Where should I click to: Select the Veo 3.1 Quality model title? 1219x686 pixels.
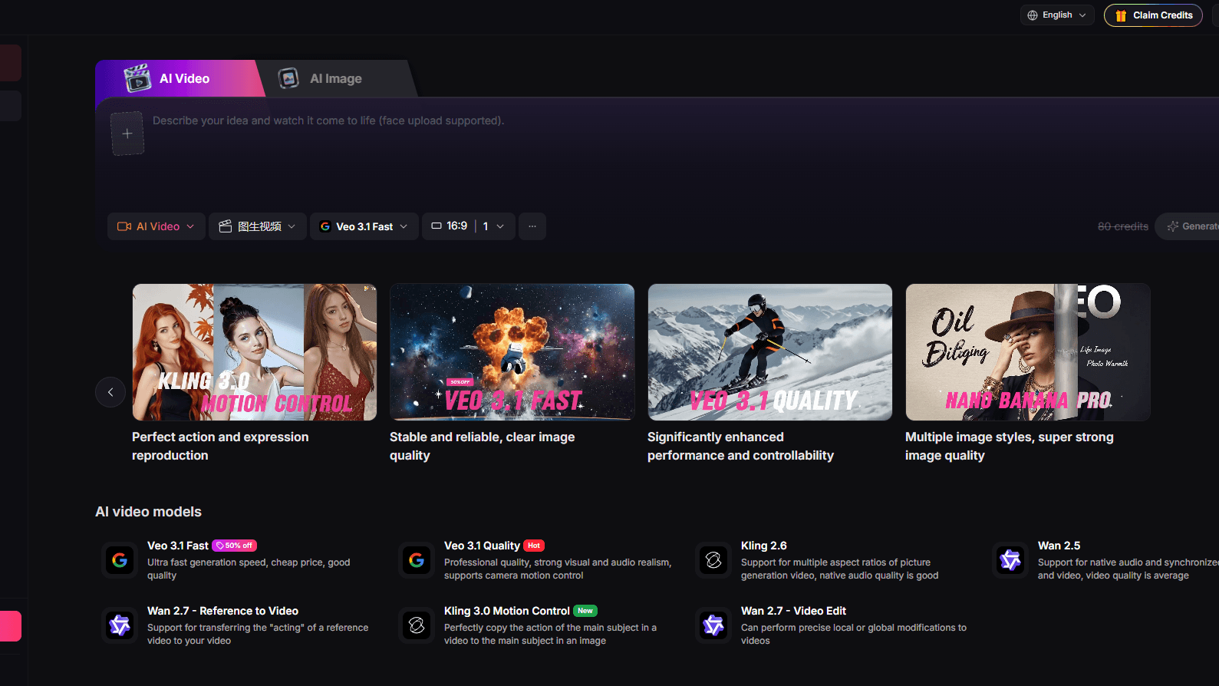coord(482,546)
